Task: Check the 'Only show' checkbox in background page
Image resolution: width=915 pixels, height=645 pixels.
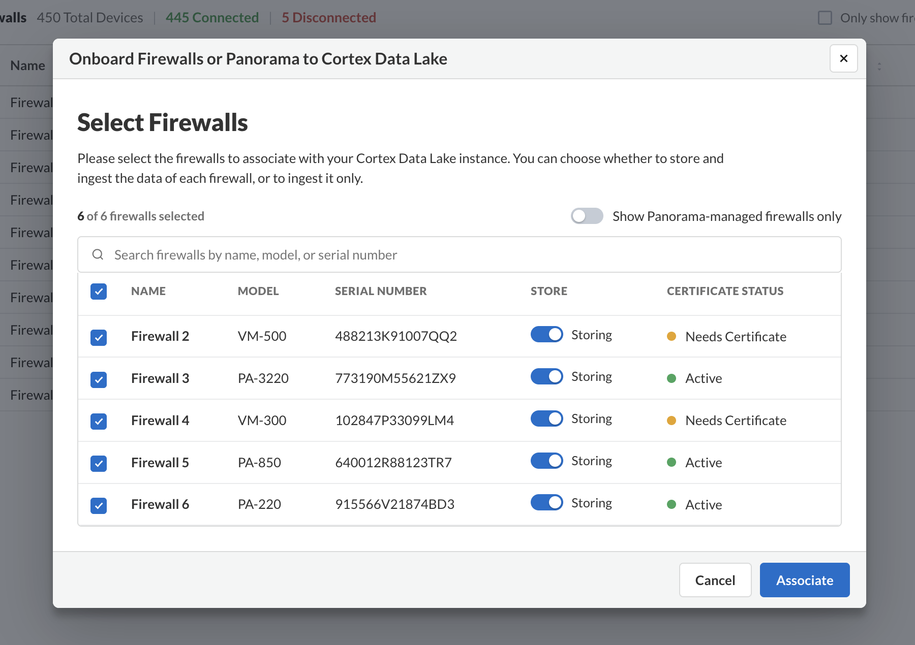Action: coord(825,18)
